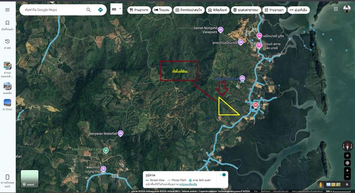Click the Elephant Care Camp paw marker
Screen dimensions: 355x193
coord(106,150)
